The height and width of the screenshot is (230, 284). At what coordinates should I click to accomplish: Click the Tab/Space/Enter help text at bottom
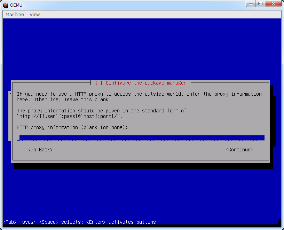[x=79, y=222]
